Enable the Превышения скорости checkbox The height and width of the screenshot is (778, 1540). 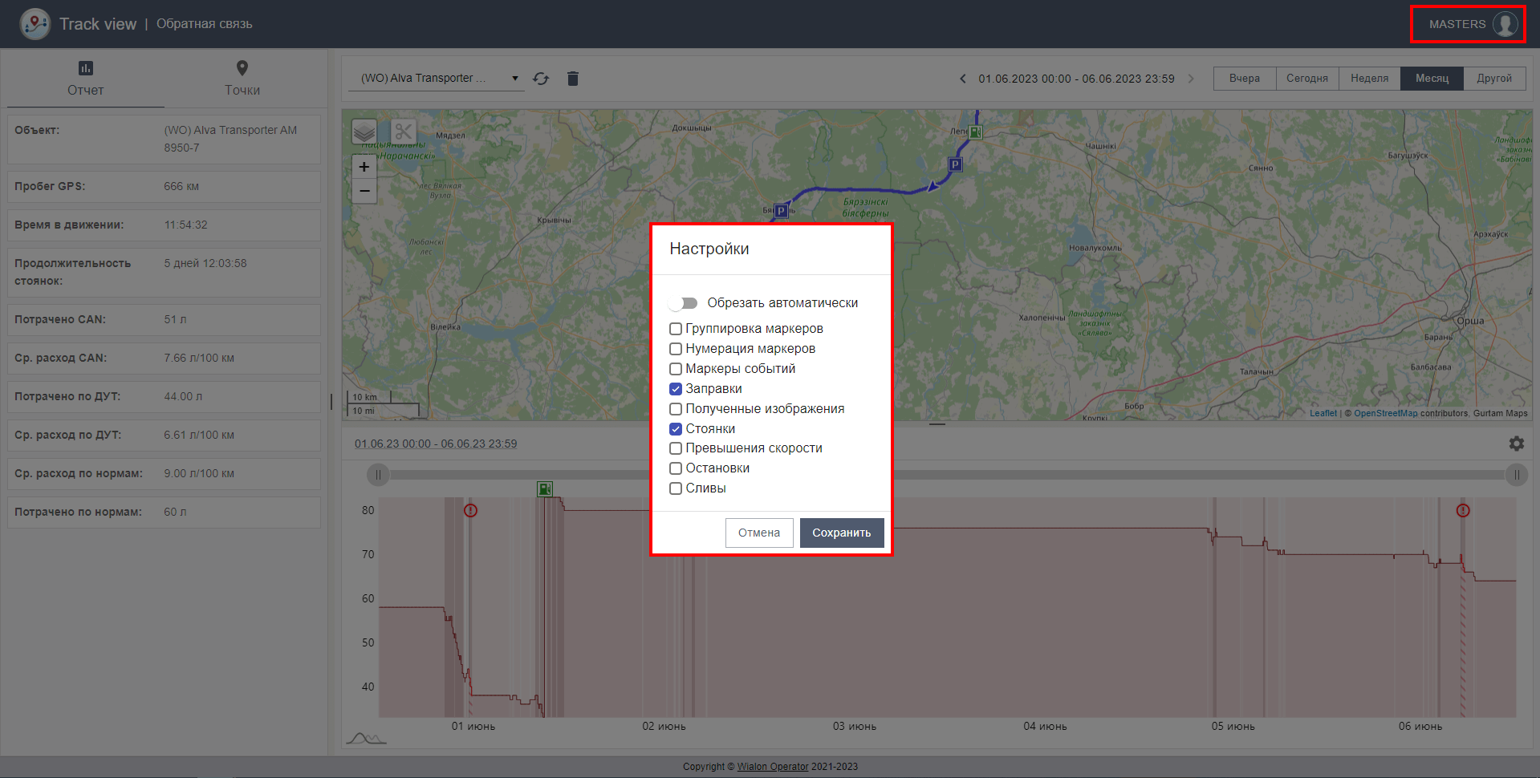click(x=676, y=448)
